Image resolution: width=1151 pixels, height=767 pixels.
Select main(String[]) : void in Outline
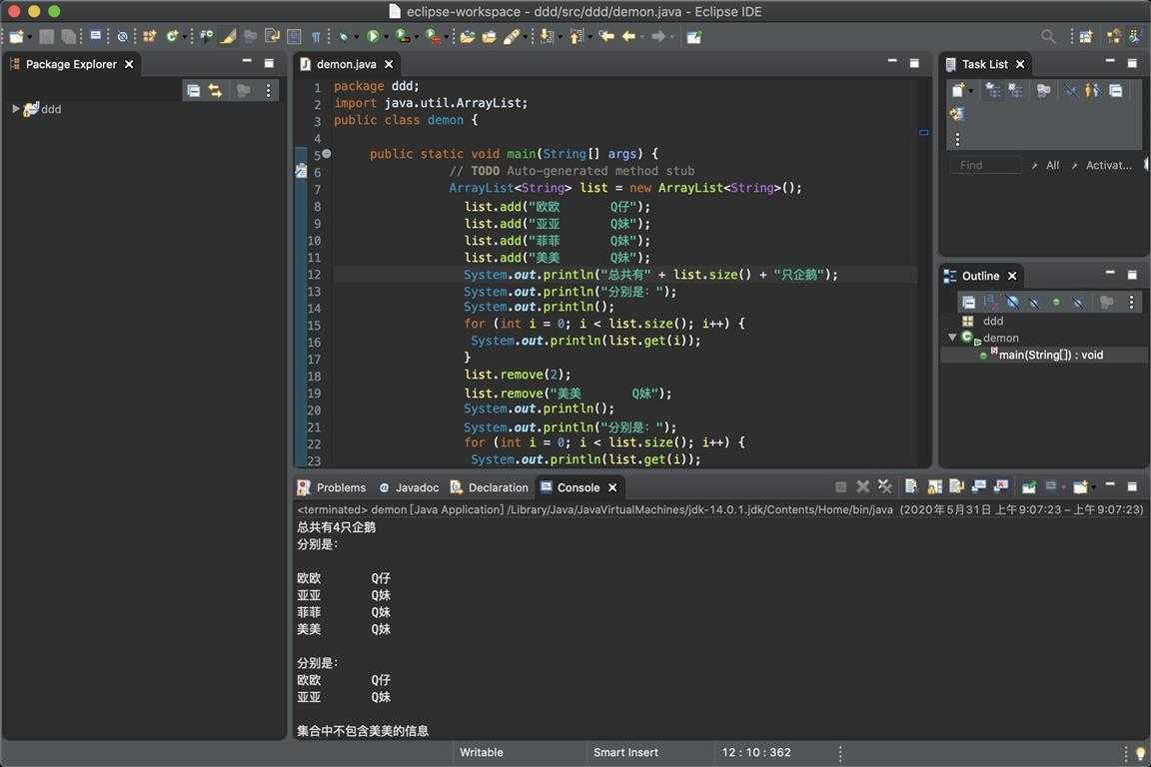tap(1050, 355)
